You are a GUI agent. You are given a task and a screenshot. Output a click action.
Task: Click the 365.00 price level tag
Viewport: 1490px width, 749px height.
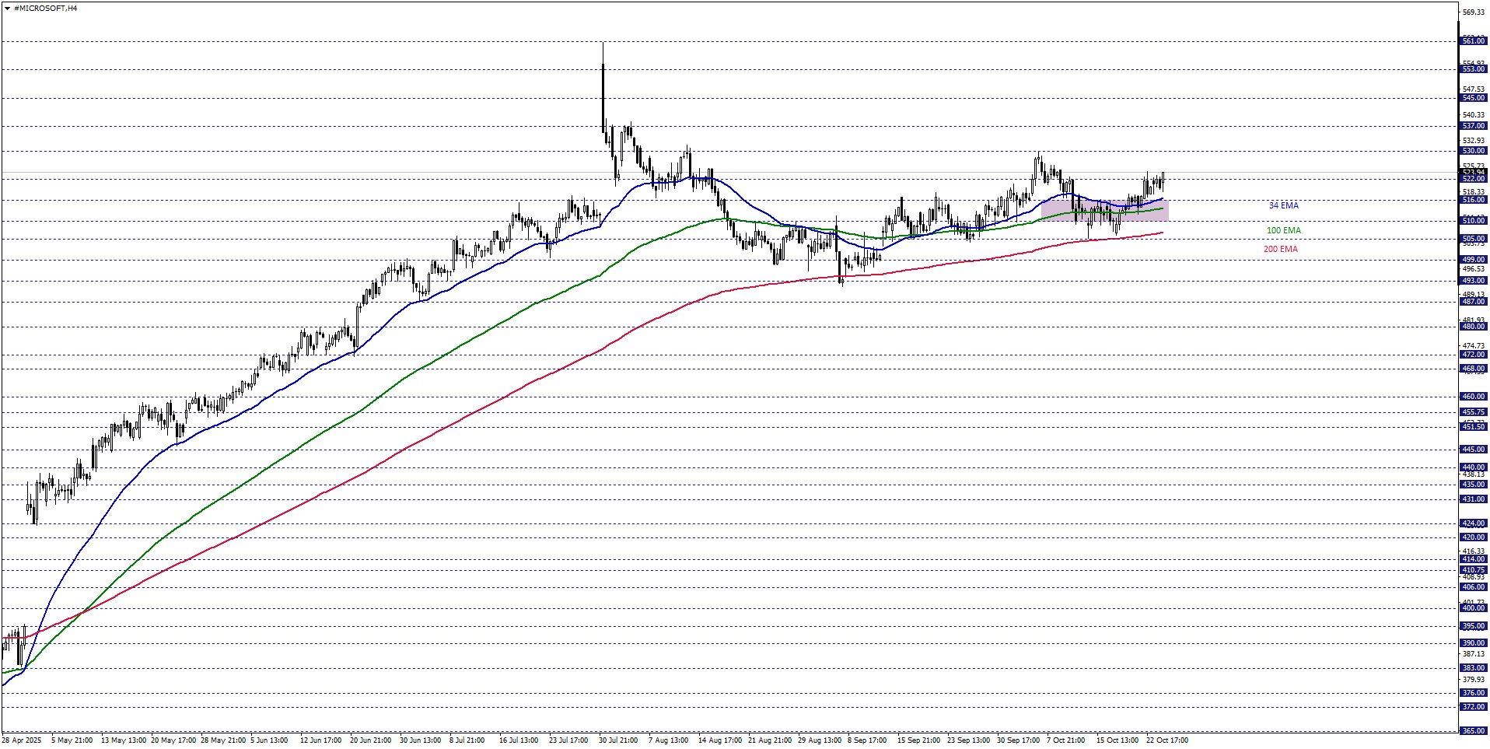click(x=1473, y=731)
